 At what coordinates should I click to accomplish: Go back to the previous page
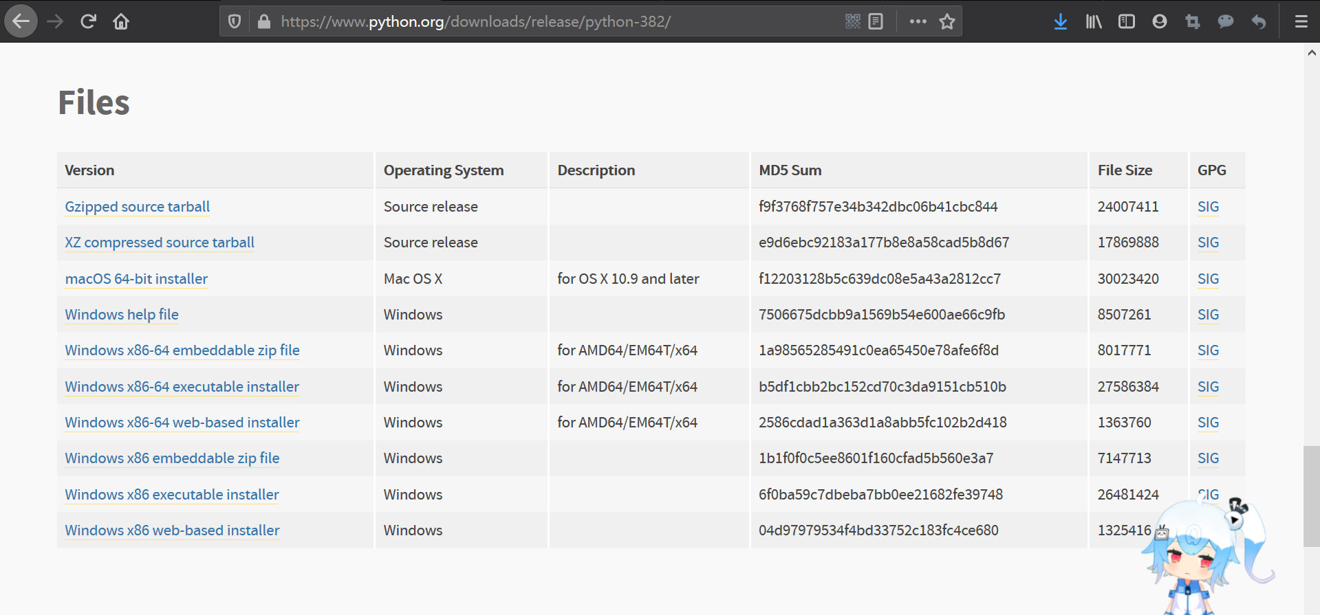coord(21,21)
